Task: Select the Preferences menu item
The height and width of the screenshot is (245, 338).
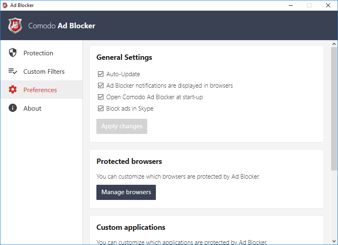Action: point(40,90)
